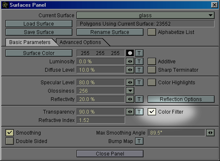Click the Specular Level arrows slider button
The width and height of the screenshot is (220, 161).
[130, 83]
